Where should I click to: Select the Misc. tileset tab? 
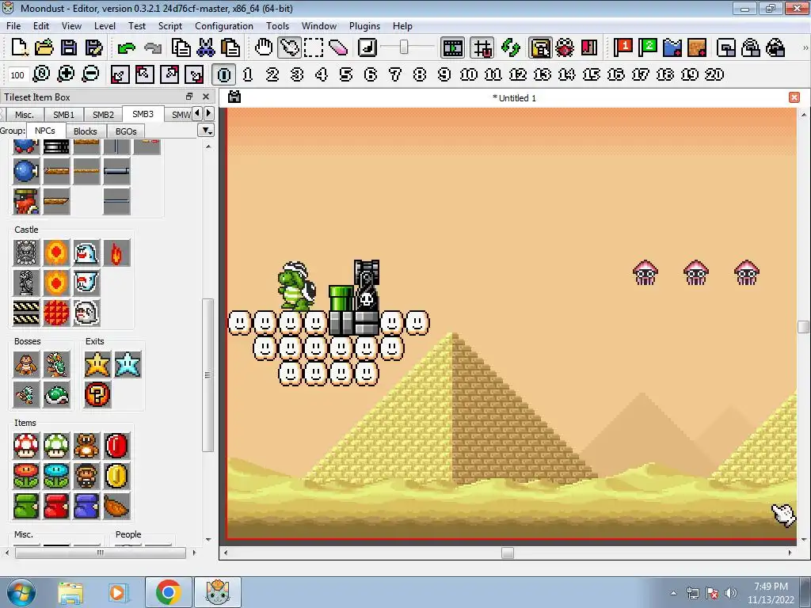[x=24, y=114]
